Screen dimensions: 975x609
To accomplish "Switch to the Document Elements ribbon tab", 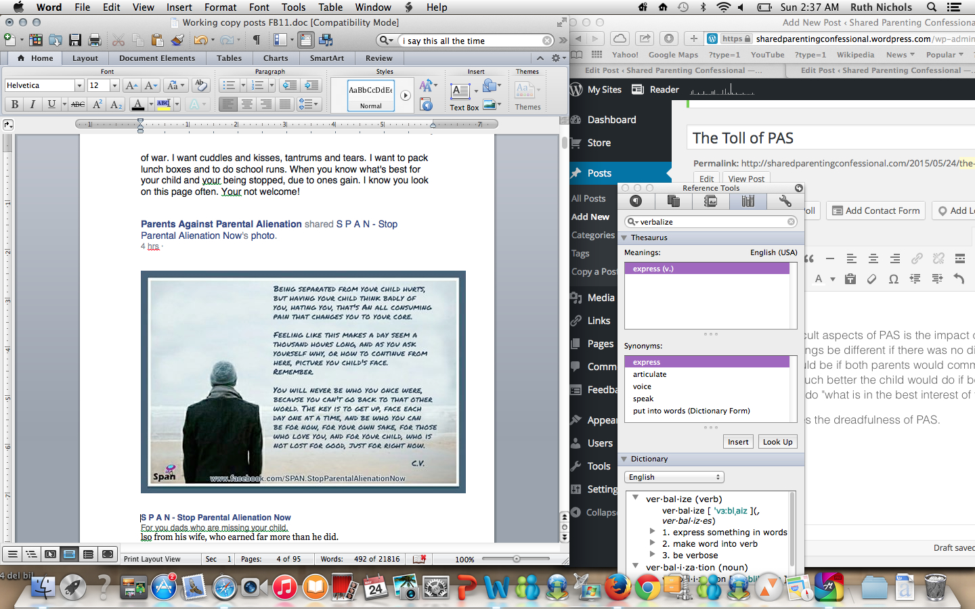I will [x=157, y=58].
